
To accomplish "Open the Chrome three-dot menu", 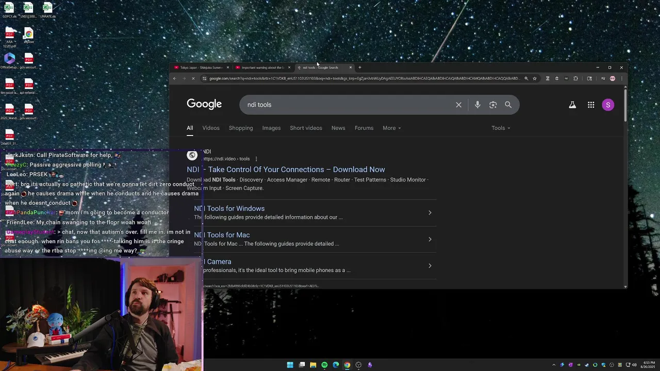I will 622,78.
